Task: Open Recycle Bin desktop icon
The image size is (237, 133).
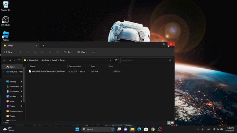Action: tap(6, 6)
